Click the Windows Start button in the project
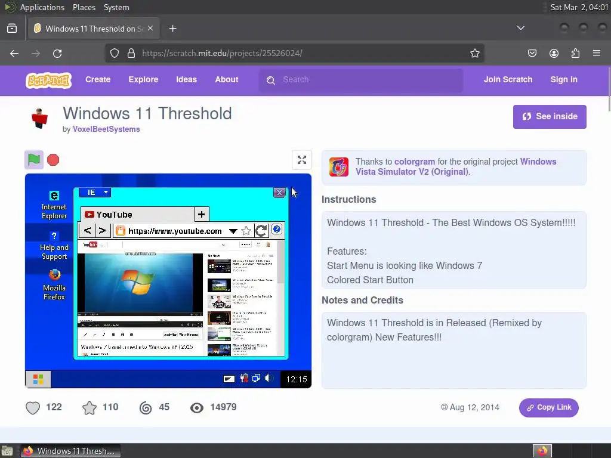Viewport: 611px width, 458px height. pos(38,379)
